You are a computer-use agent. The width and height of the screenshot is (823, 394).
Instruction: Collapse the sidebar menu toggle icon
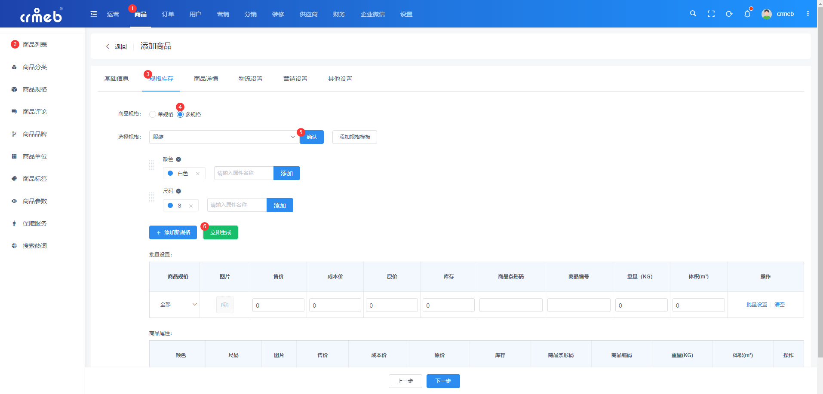[x=94, y=14]
